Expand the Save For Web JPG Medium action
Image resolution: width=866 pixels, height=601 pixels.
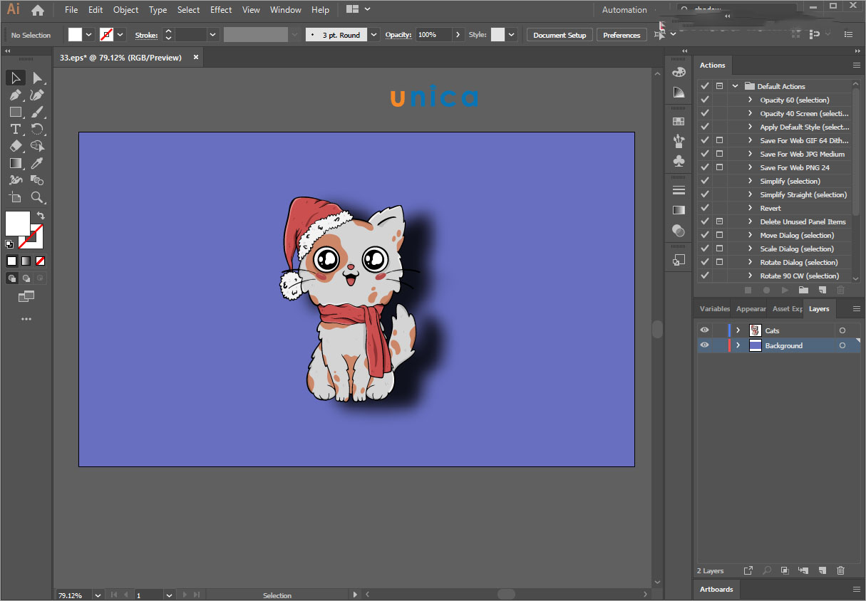tap(751, 154)
